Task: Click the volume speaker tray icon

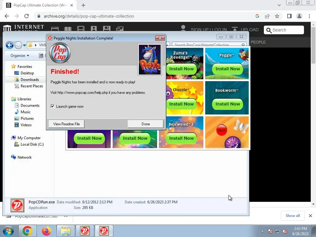Action: [x=285, y=231]
